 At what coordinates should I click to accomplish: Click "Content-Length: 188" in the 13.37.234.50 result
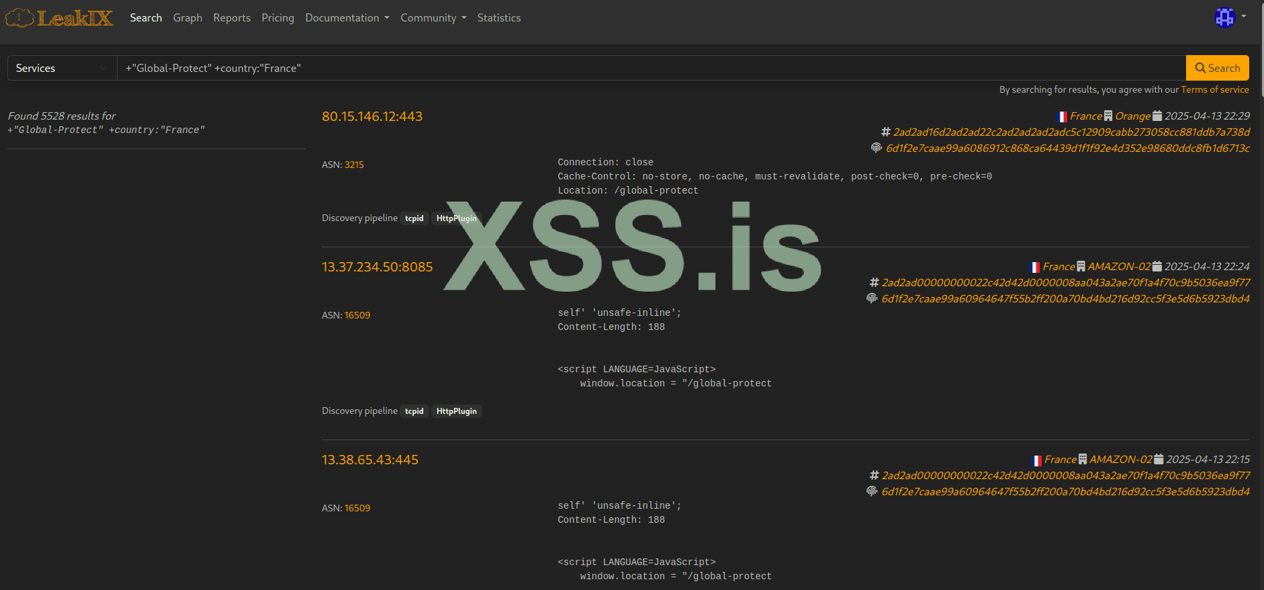coord(611,327)
